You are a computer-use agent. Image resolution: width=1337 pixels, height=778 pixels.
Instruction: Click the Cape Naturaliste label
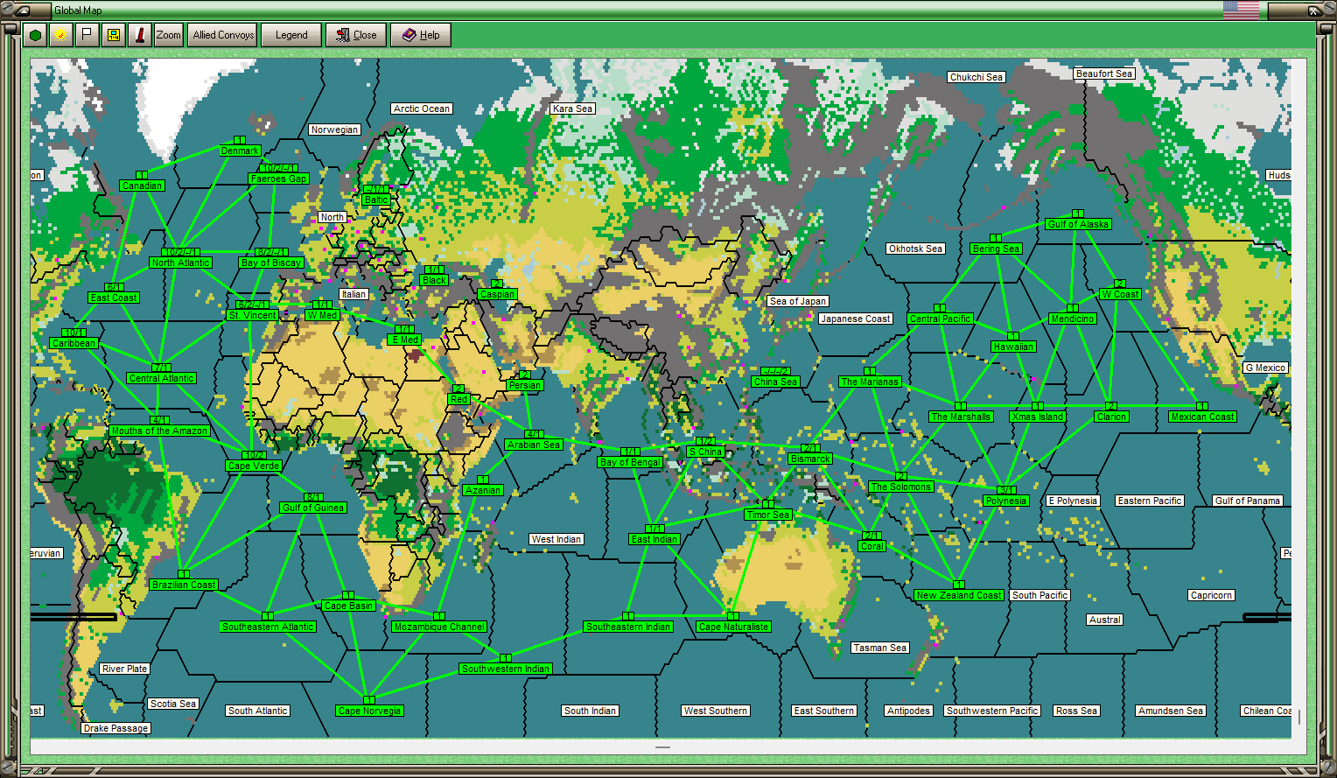(x=733, y=627)
